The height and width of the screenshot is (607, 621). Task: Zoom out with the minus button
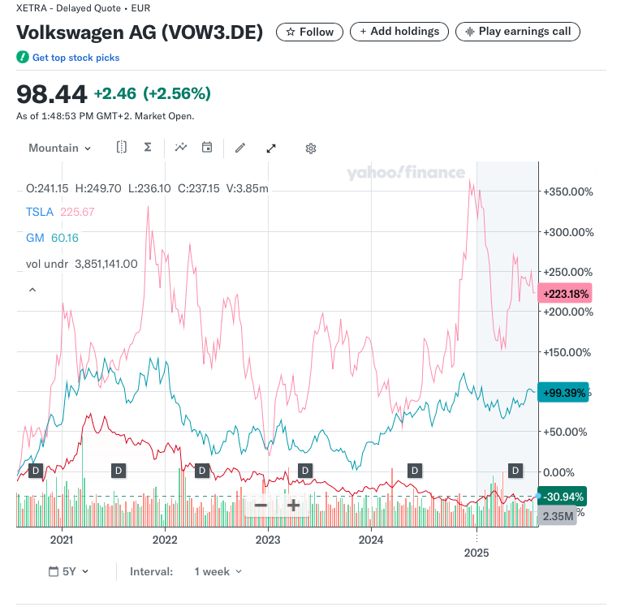261,505
